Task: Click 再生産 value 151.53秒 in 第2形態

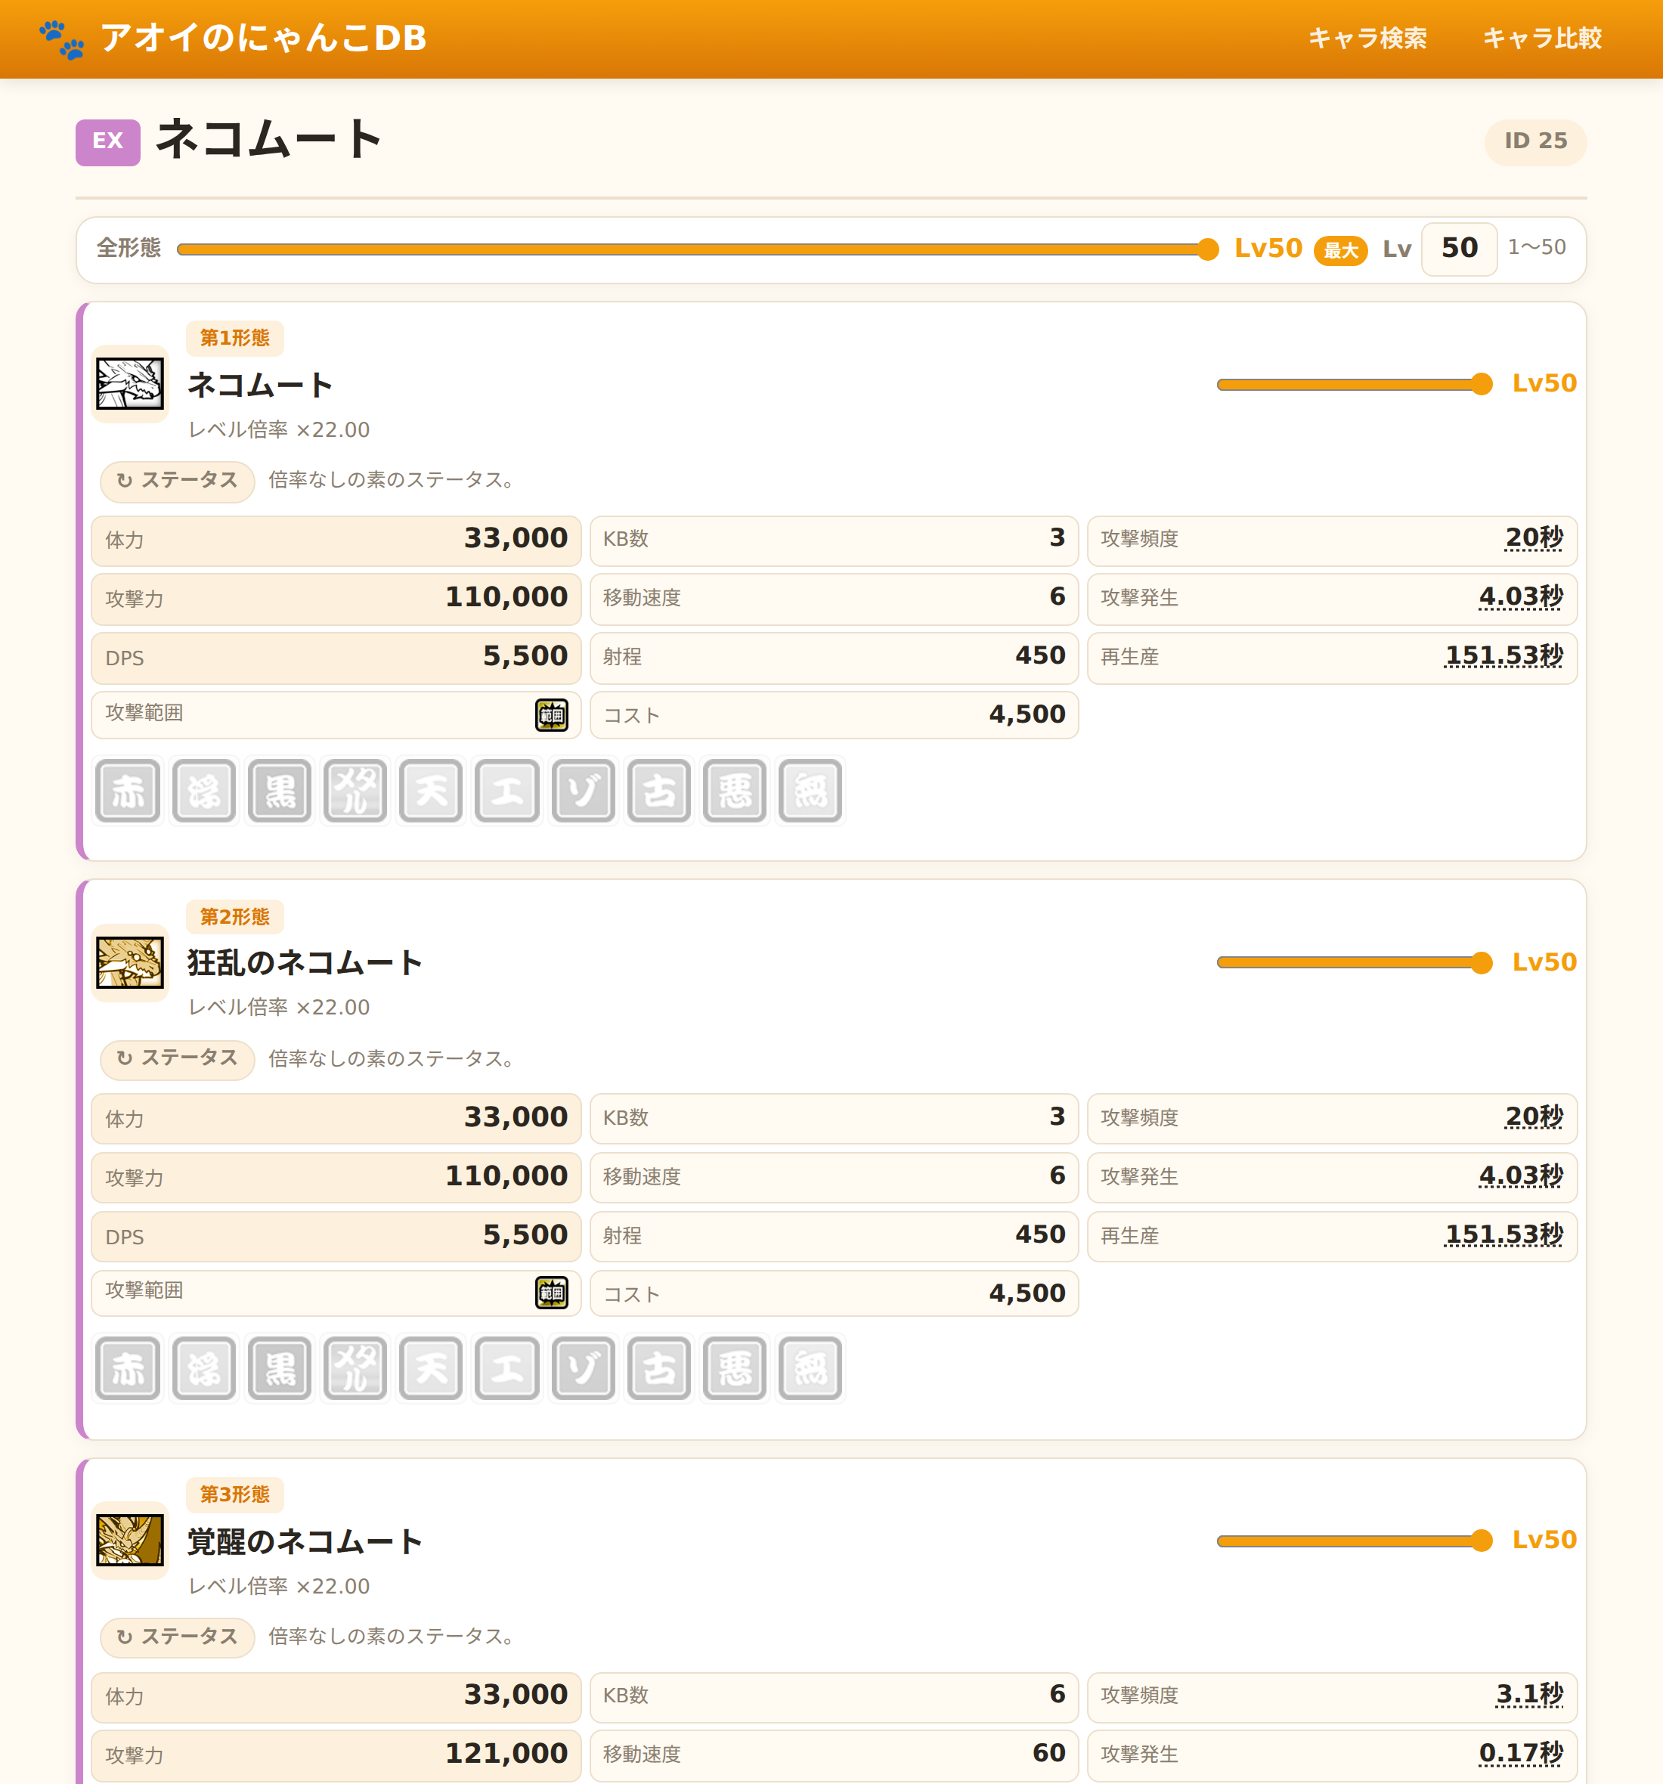Action: point(1504,1236)
